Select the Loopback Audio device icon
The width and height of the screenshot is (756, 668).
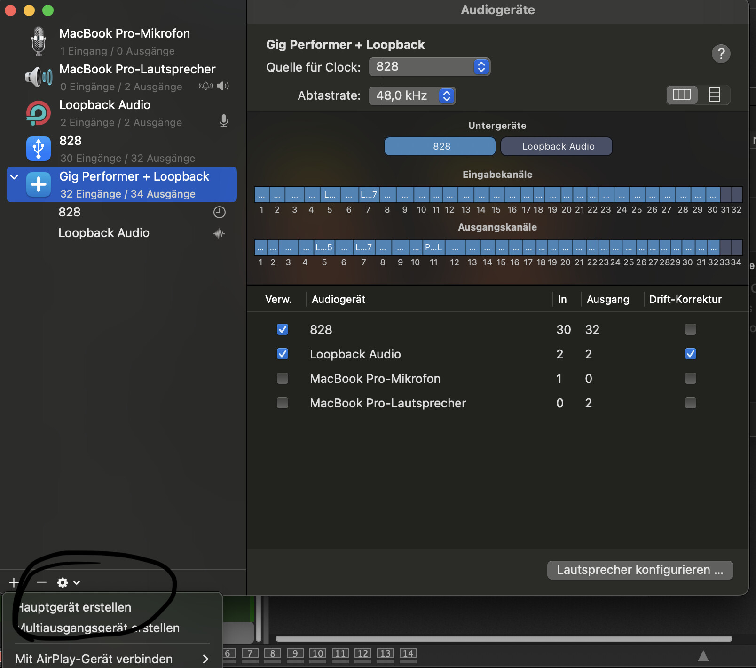pos(39,113)
